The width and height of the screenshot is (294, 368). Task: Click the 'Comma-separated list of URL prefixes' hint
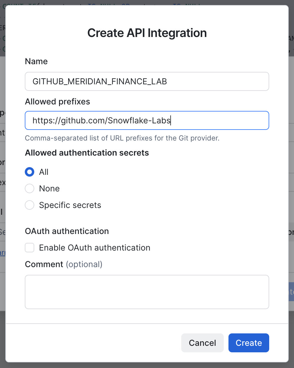click(x=122, y=138)
